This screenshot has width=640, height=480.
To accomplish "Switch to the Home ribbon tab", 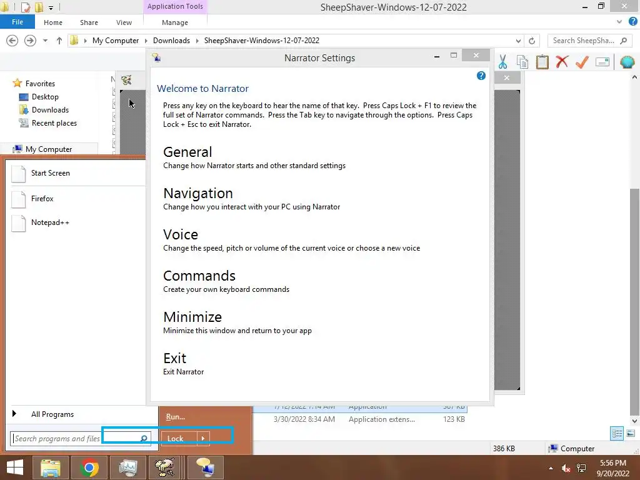I will pos(53,22).
